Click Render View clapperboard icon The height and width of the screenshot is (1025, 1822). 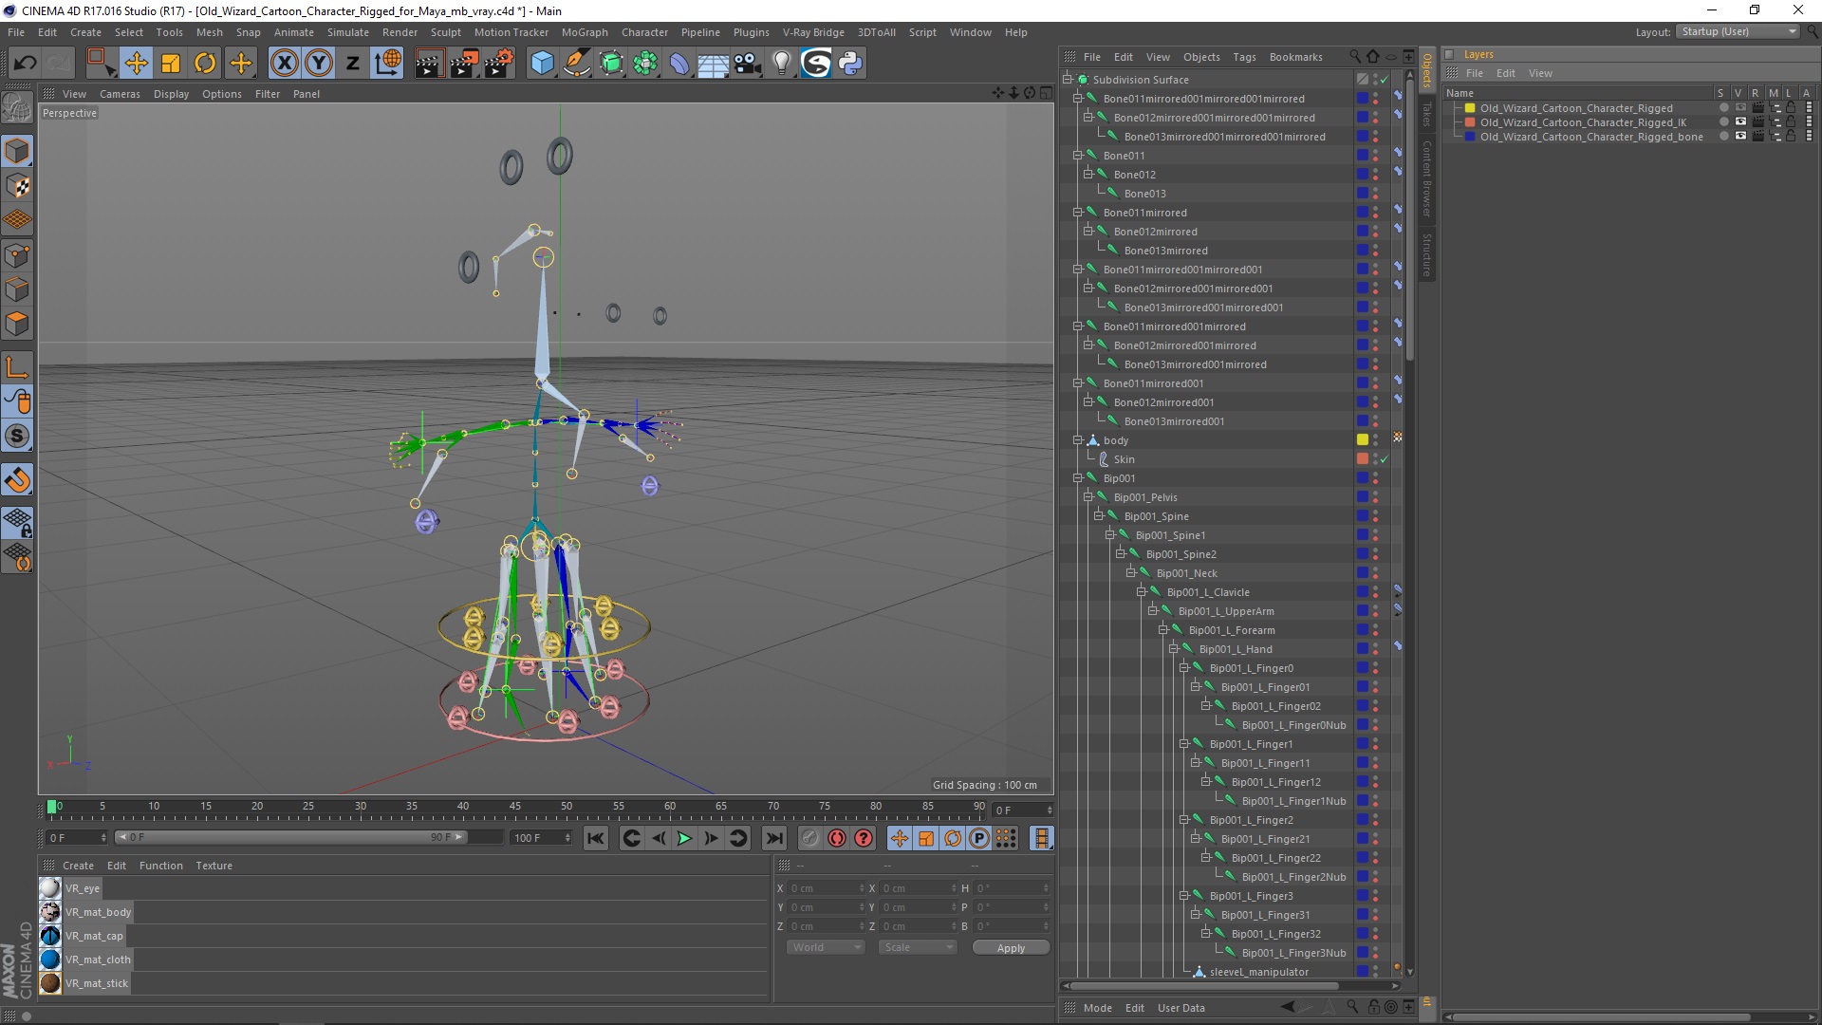428,64
